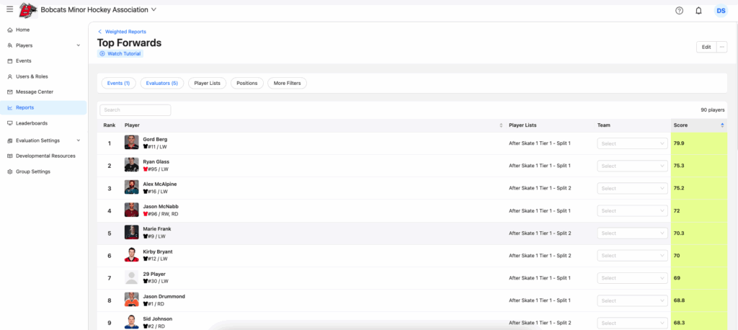Click the Bobcats team logo
The image size is (738, 330).
point(28,10)
